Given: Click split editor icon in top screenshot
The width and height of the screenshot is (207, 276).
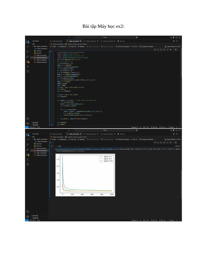Looking at the screenshot, I should click(177, 41).
